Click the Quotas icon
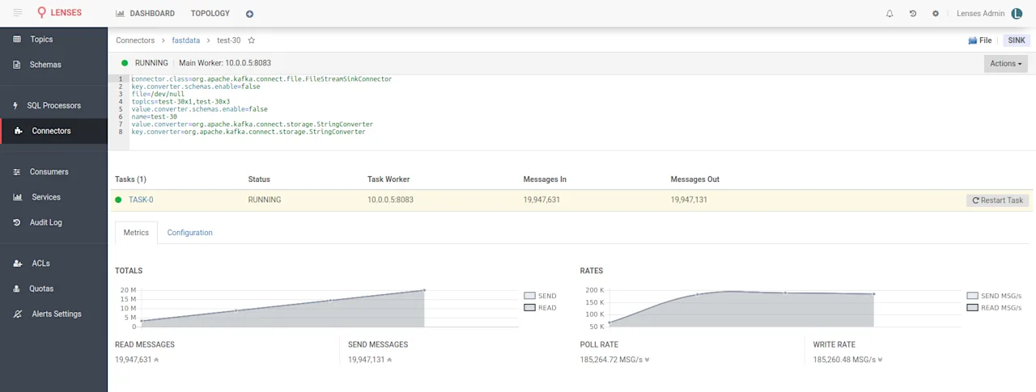This screenshot has height=392, width=1036. pos(17,289)
